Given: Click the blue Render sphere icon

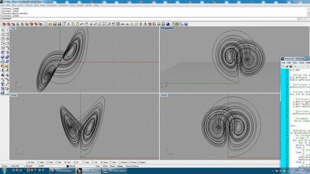Looking at the screenshot, I should click(x=168, y=24).
